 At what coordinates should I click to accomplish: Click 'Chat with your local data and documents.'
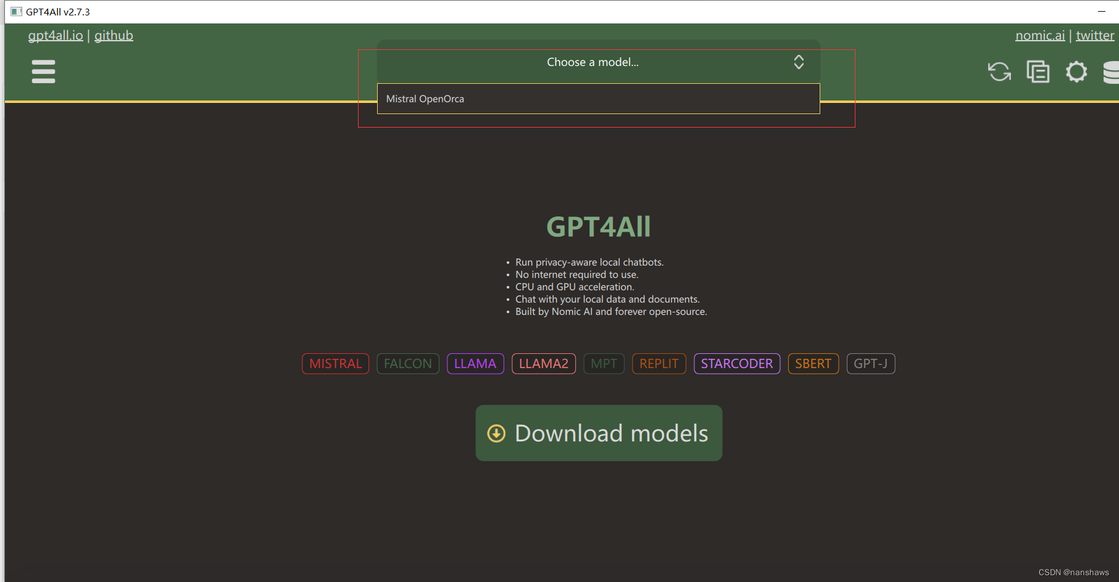tap(607, 299)
